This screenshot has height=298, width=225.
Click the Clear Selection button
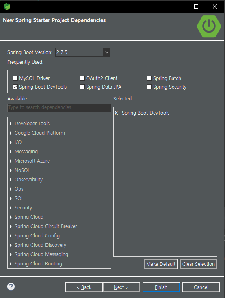point(199,264)
